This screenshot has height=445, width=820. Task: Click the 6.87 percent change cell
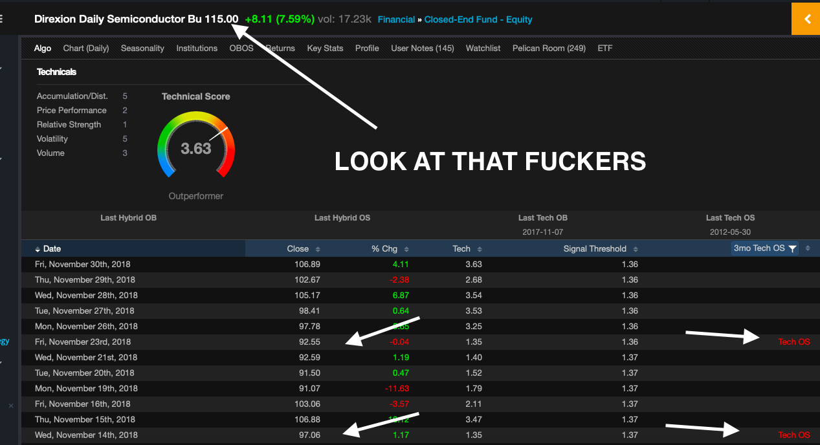click(401, 295)
